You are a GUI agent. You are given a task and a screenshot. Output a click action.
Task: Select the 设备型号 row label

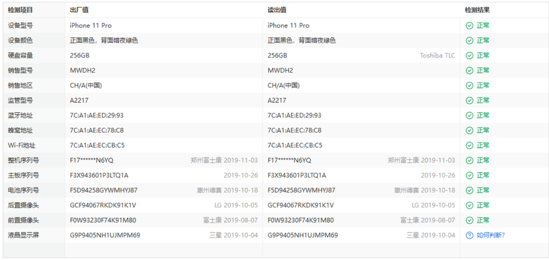[x=20, y=26]
